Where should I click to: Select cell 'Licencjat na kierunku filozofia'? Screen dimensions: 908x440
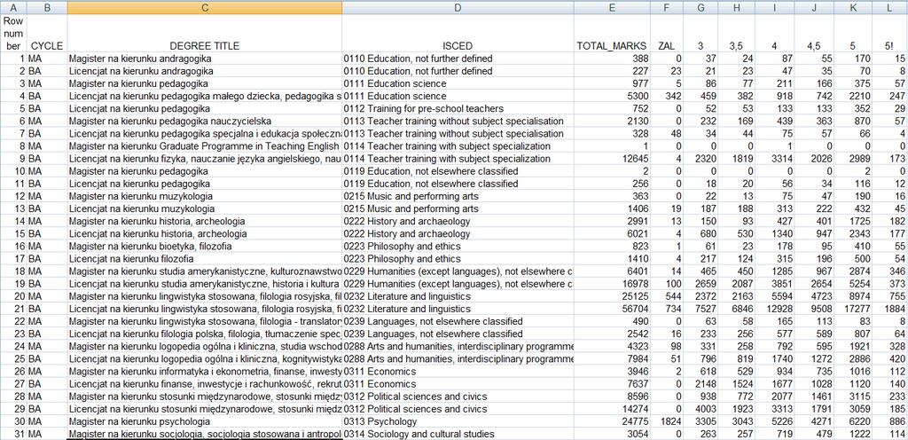coord(205,259)
